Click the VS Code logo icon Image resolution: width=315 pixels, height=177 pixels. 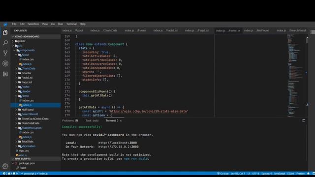coord(5,24)
